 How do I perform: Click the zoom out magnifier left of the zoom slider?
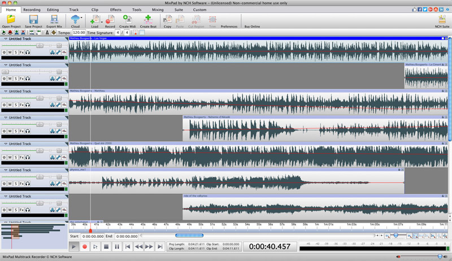point(388,236)
